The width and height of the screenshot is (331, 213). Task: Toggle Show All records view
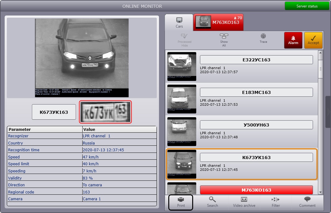pos(224,40)
